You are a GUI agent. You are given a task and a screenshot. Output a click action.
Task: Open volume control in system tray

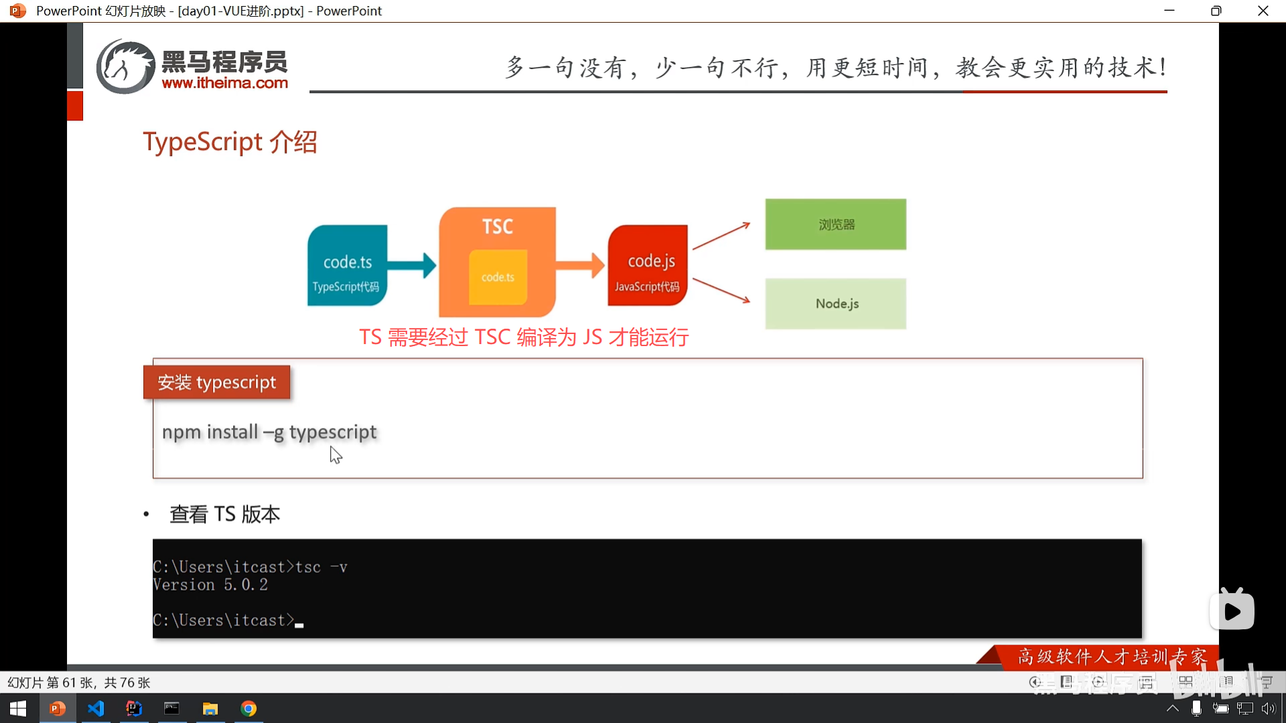click(x=1269, y=708)
